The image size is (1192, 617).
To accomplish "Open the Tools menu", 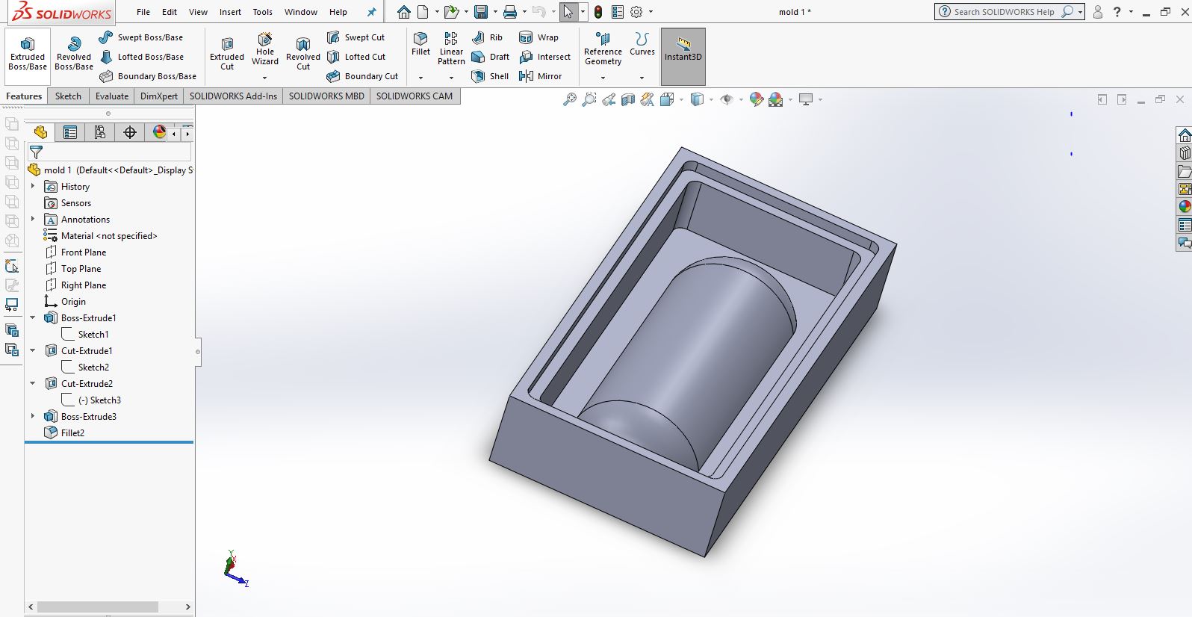I will pos(262,12).
